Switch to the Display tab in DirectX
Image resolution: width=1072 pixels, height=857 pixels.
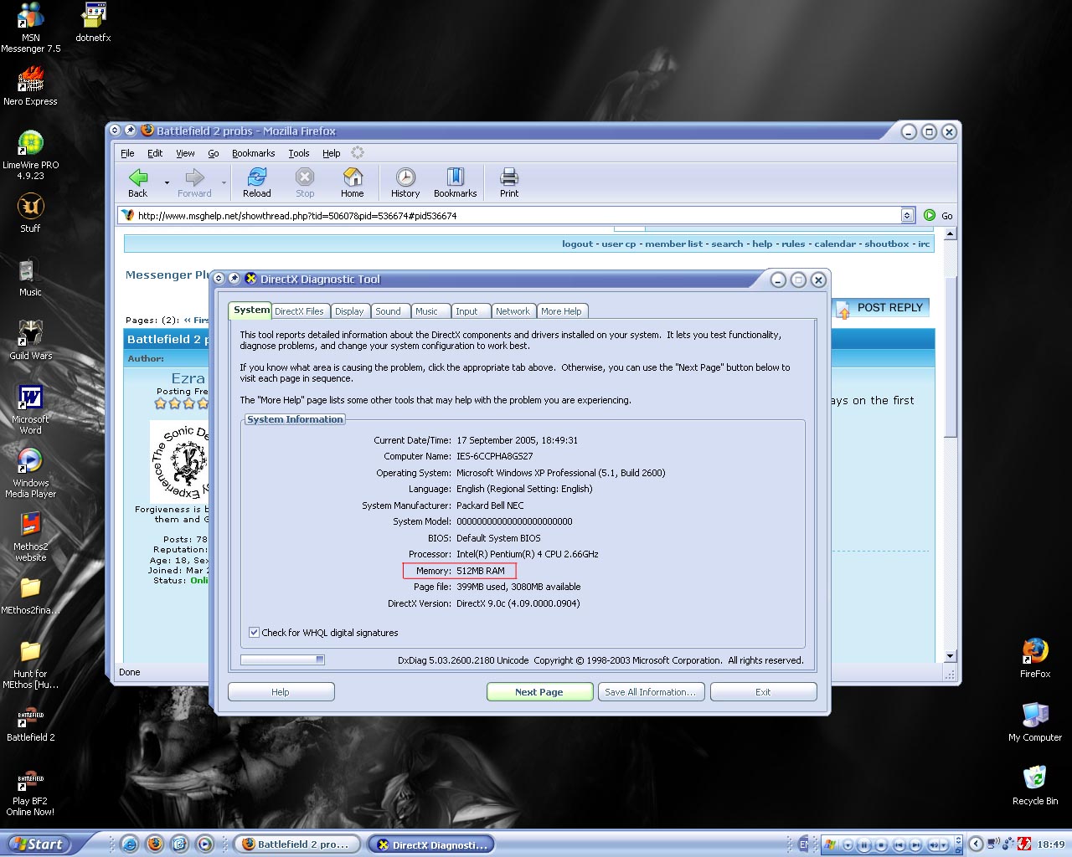point(349,311)
